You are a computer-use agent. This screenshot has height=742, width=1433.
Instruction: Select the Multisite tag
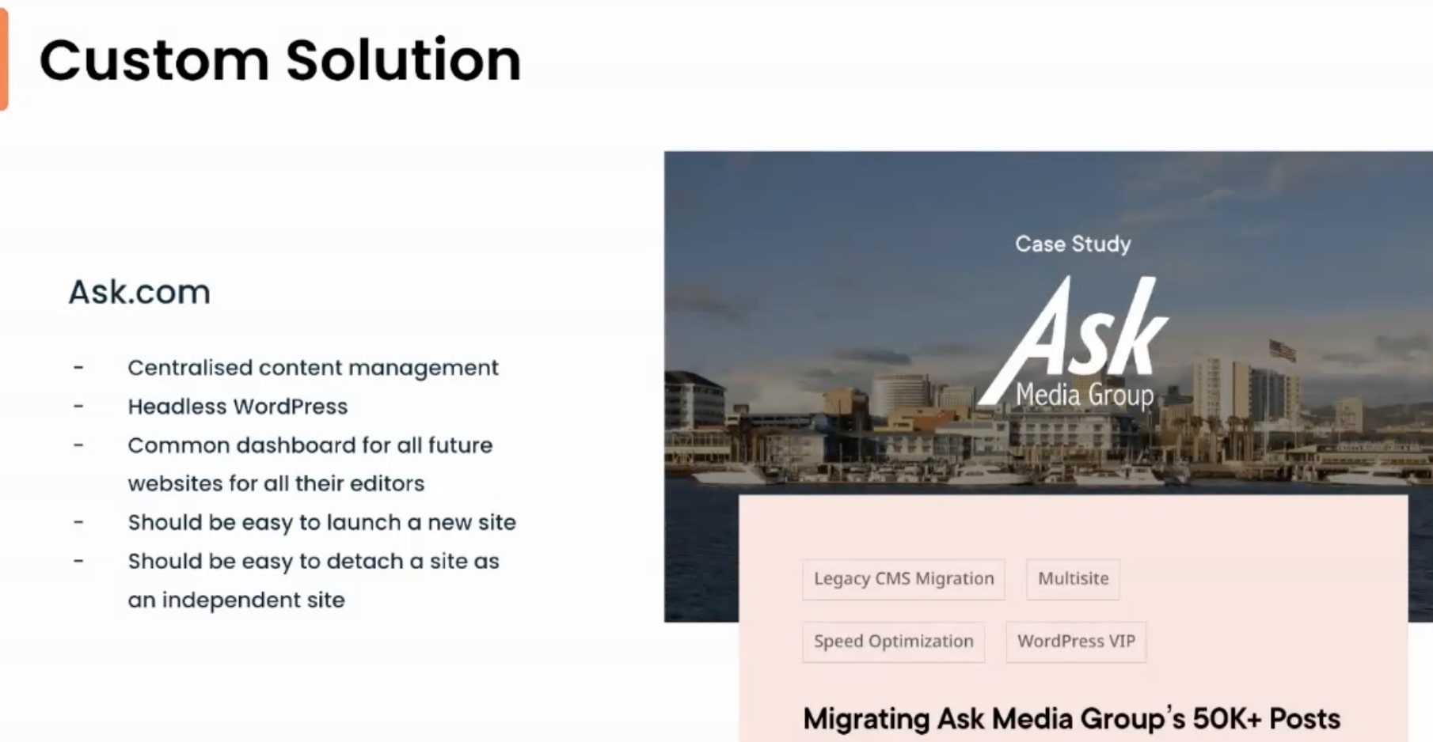point(1073,579)
